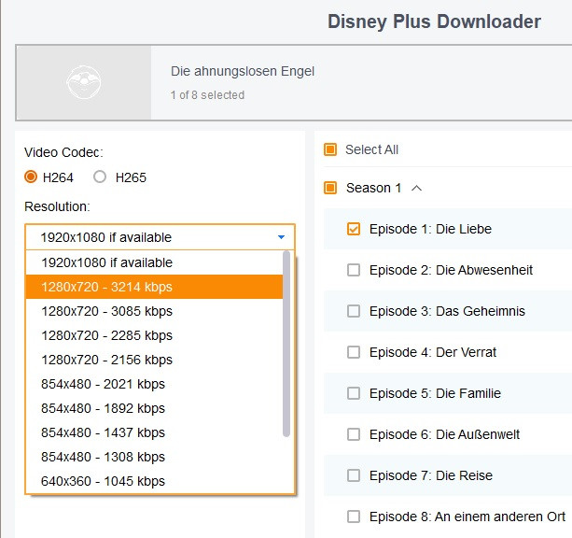Check Episode 4: Der Verrat
Image resolution: width=572 pixels, height=538 pixels.
pyautogui.click(x=354, y=352)
